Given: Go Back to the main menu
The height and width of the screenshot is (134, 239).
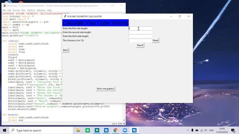Looking at the screenshot, I should (66, 50).
